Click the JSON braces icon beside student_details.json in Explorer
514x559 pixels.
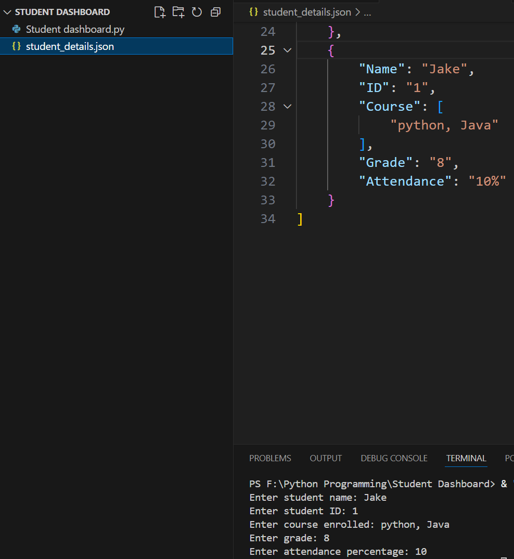tap(16, 46)
